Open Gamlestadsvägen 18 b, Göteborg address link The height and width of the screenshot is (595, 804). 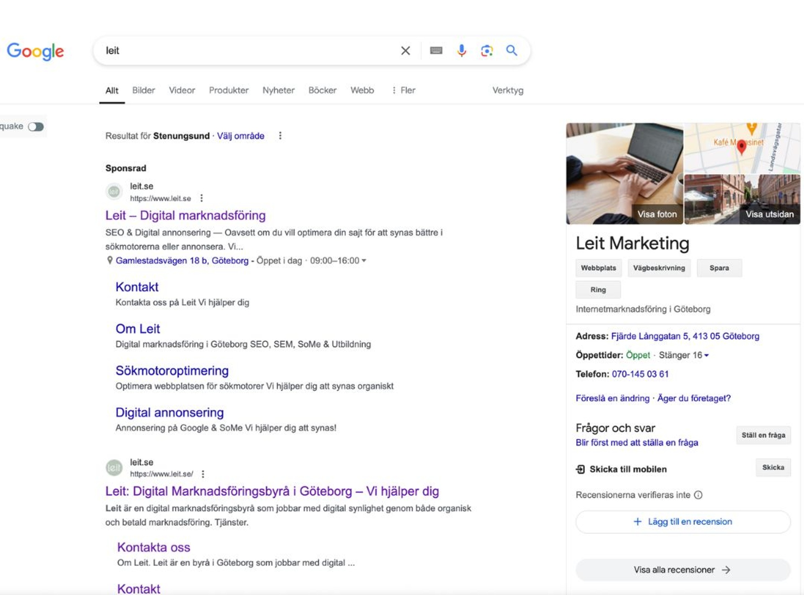click(182, 260)
